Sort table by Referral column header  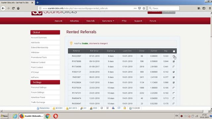[77, 51]
